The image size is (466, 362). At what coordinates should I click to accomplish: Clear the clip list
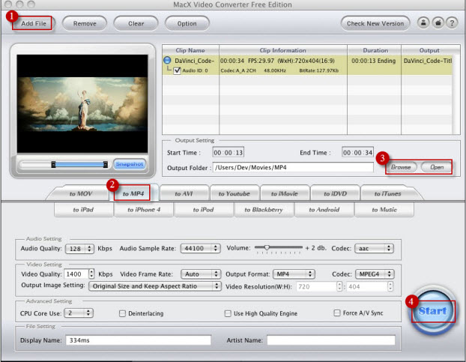(136, 23)
